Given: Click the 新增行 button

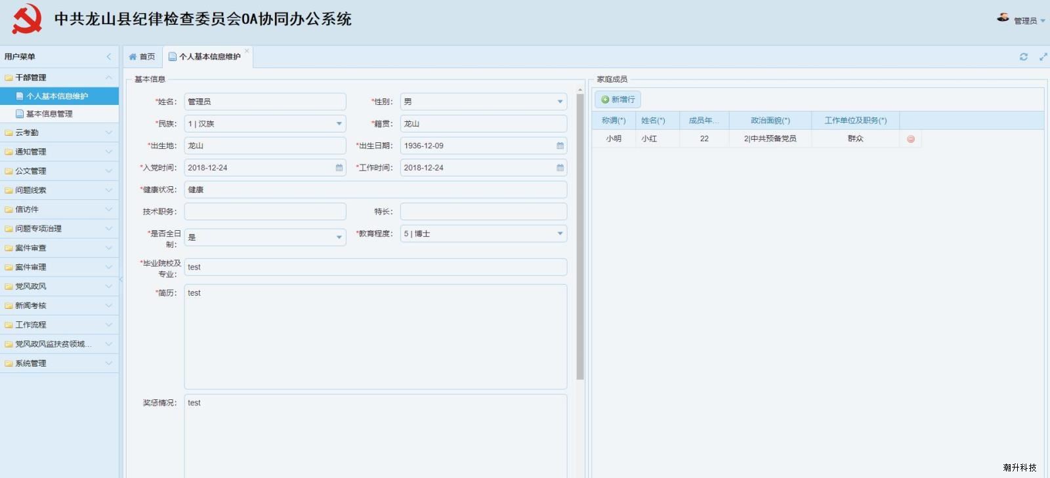Looking at the screenshot, I should click(618, 100).
